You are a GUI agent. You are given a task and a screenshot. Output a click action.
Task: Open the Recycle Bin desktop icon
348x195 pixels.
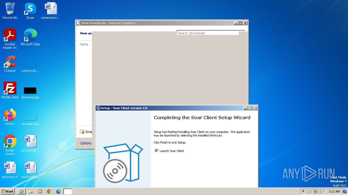tap(10, 11)
